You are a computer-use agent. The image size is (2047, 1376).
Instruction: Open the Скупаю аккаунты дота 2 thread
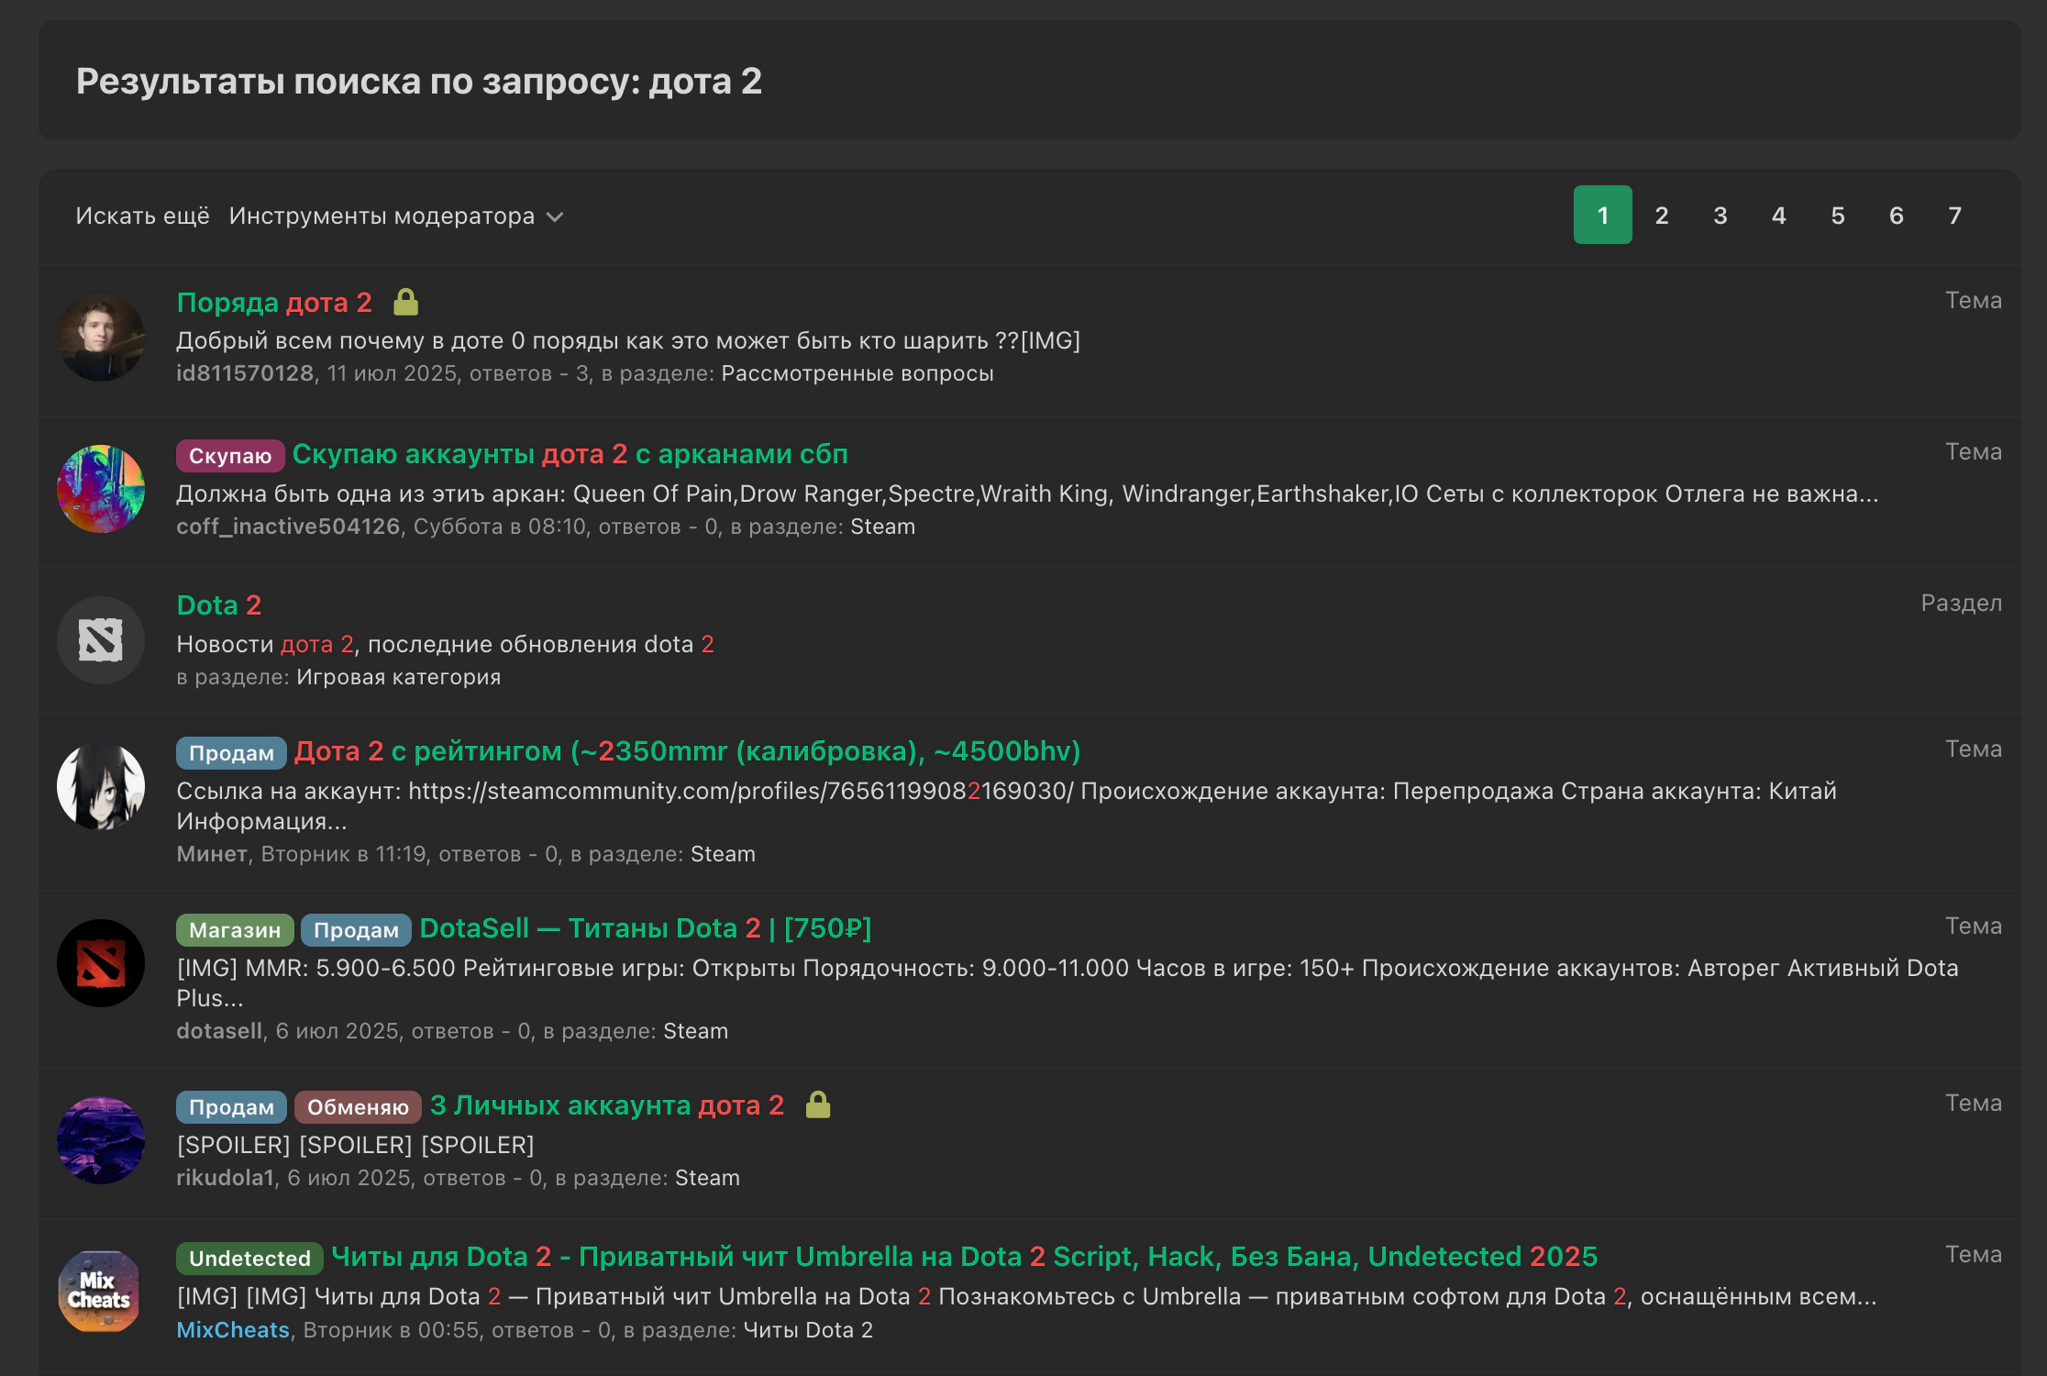[x=570, y=454]
